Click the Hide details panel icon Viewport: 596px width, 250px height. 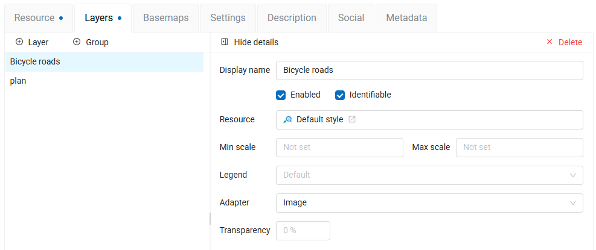225,42
